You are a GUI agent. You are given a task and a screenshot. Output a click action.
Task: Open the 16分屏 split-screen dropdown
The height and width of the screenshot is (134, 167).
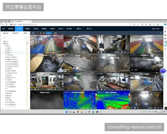(49, 33)
